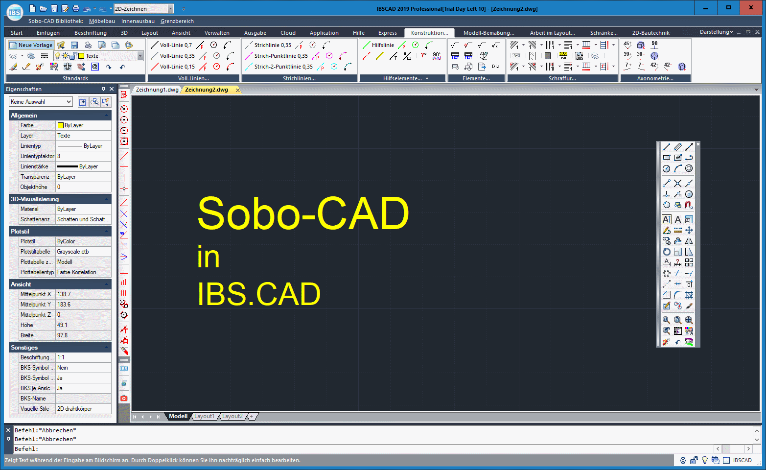Click the move arrows tool in floating toolbar
Image resolution: width=766 pixels, height=470 pixels.
pos(689,230)
